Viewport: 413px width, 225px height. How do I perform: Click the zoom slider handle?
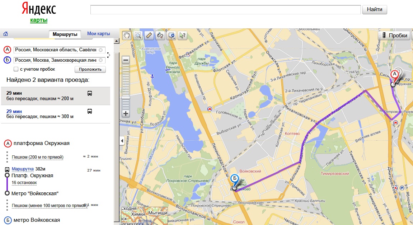[x=126, y=98]
